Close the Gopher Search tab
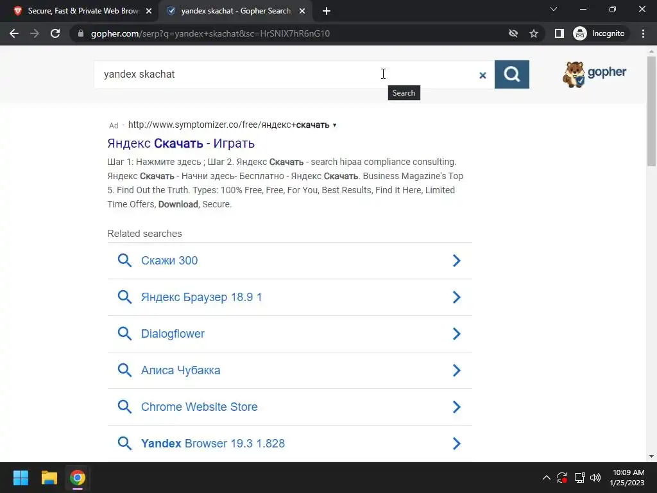Viewport: 657px width, 493px height. click(x=302, y=11)
